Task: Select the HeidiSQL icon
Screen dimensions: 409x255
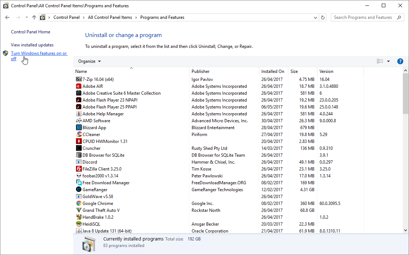Action: [x=79, y=224]
